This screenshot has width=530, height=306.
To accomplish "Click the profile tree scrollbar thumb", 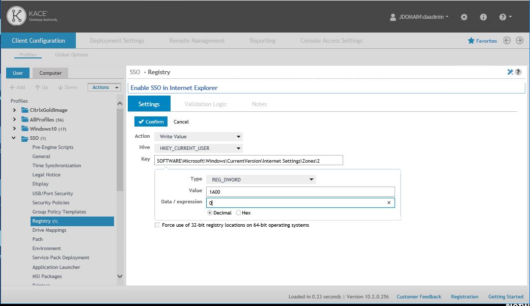I will 120,150.
